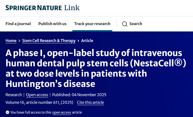
Task: Open Stem Cell Research & Therapy breadcrumb
Action: pyautogui.click(x=49, y=41)
